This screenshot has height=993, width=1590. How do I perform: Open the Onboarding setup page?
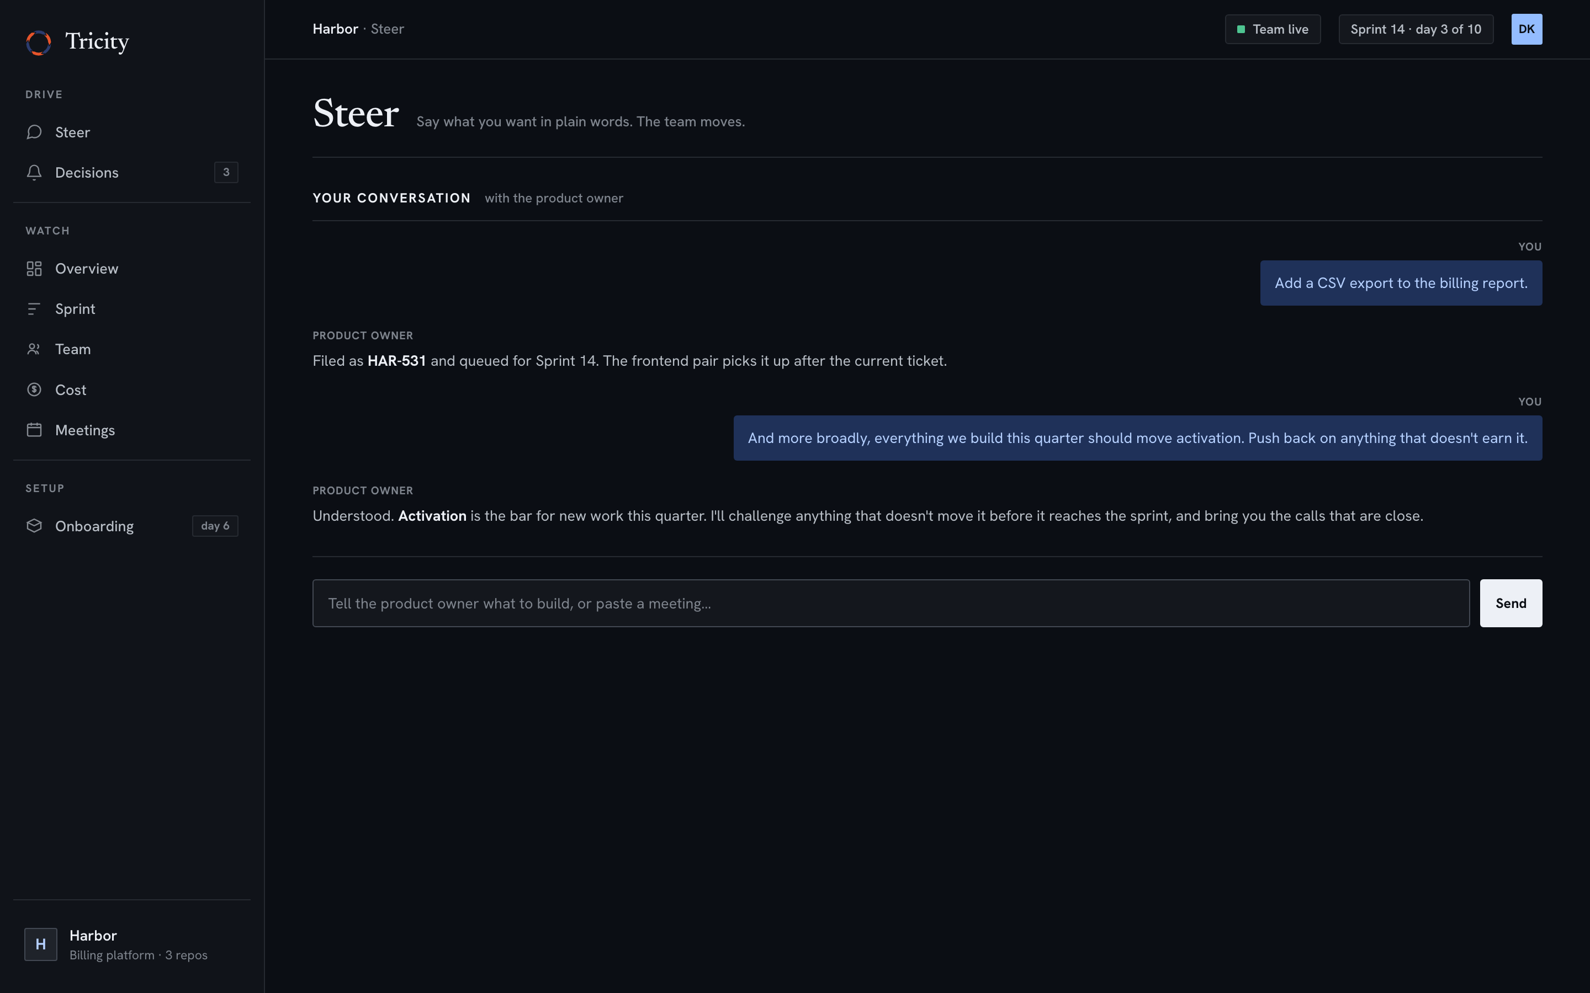(x=132, y=526)
